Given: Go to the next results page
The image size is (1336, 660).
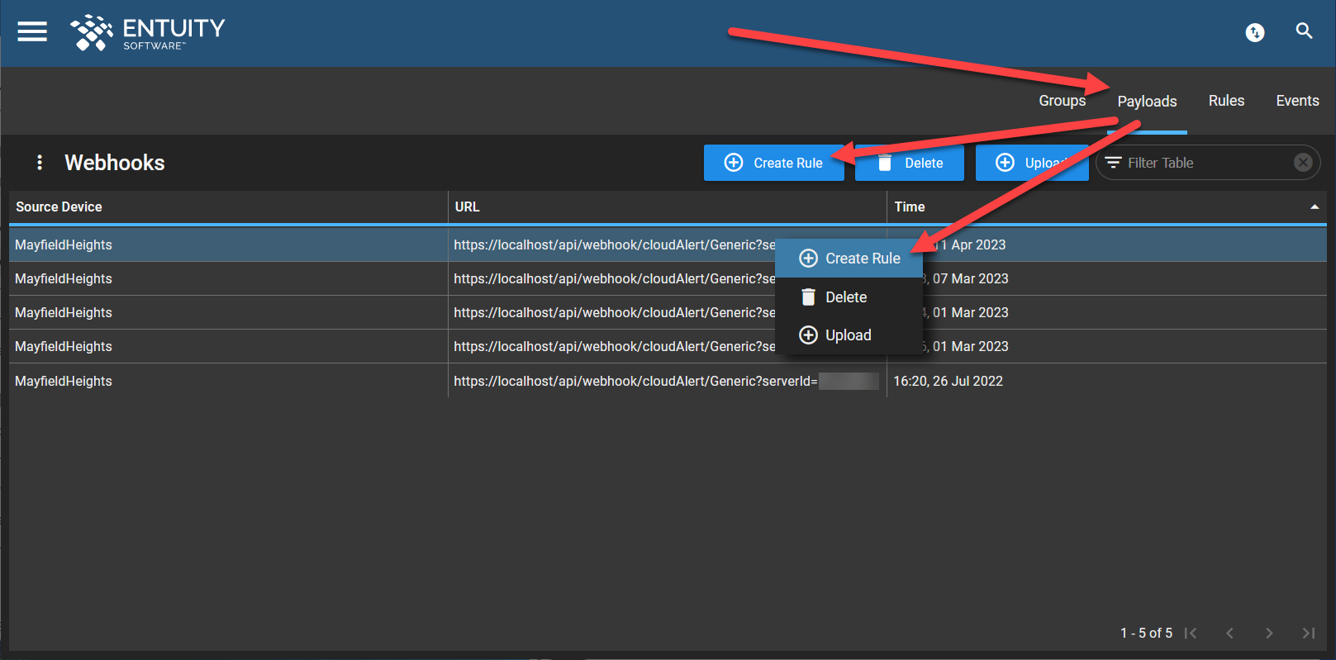Looking at the screenshot, I should (1269, 633).
